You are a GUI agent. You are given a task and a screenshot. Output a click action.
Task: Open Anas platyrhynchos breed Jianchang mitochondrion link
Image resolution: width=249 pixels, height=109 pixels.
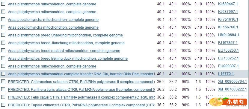tap(66, 43)
